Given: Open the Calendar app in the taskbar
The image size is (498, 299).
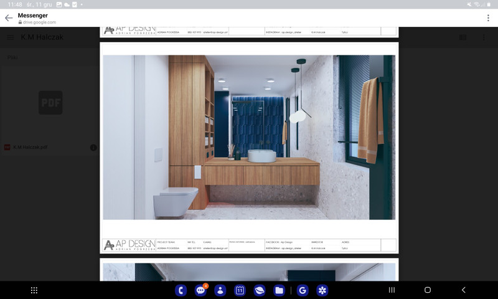Looking at the screenshot, I should pyautogui.click(x=240, y=290).
